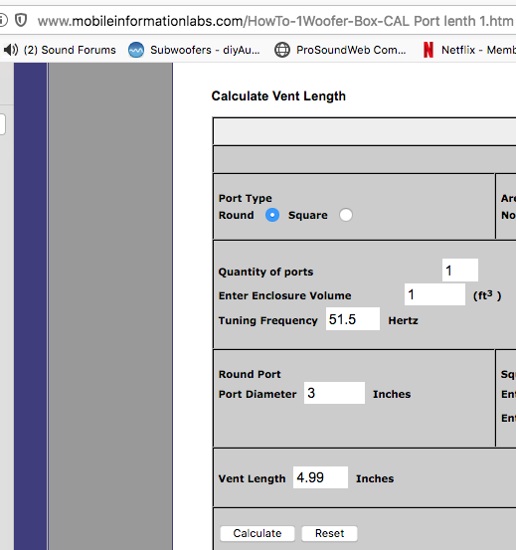The width and height of the screenshot is (516, 550).
Task: Open the ProSoundWeb Community bookmark
Action: 340,50
